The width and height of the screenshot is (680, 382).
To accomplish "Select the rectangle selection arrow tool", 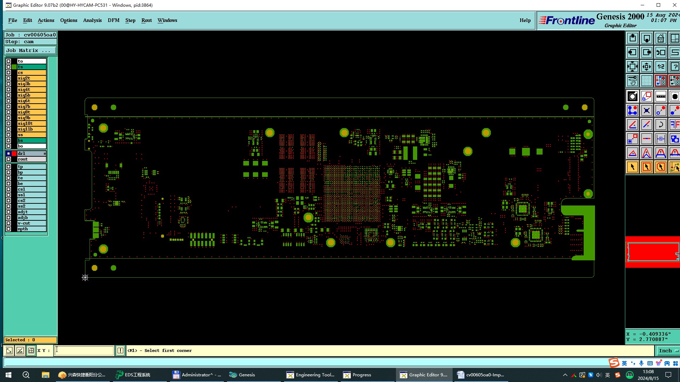I will point(646,167).
